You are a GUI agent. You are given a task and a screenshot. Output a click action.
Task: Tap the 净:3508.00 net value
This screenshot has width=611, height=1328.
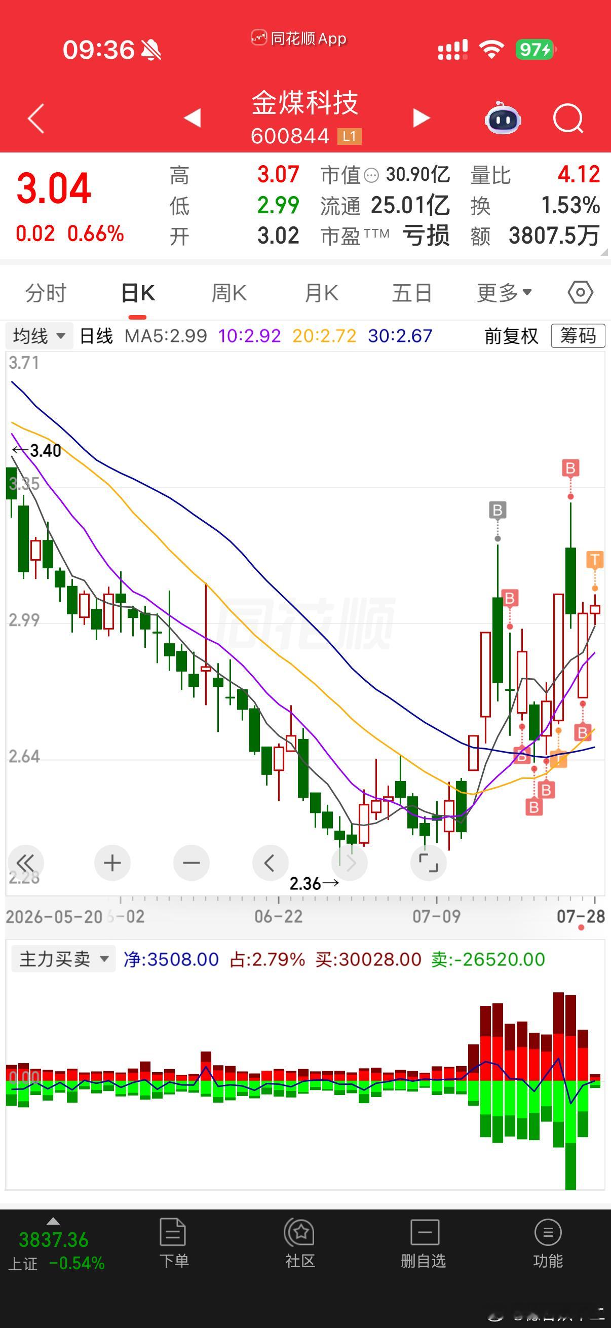coord(171,959)
